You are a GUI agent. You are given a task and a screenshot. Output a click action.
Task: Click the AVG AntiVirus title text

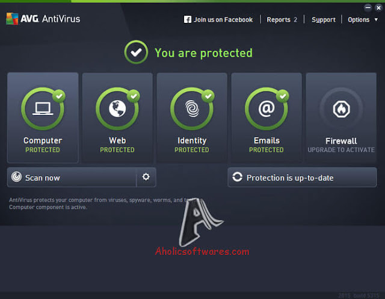pos(51,19)
